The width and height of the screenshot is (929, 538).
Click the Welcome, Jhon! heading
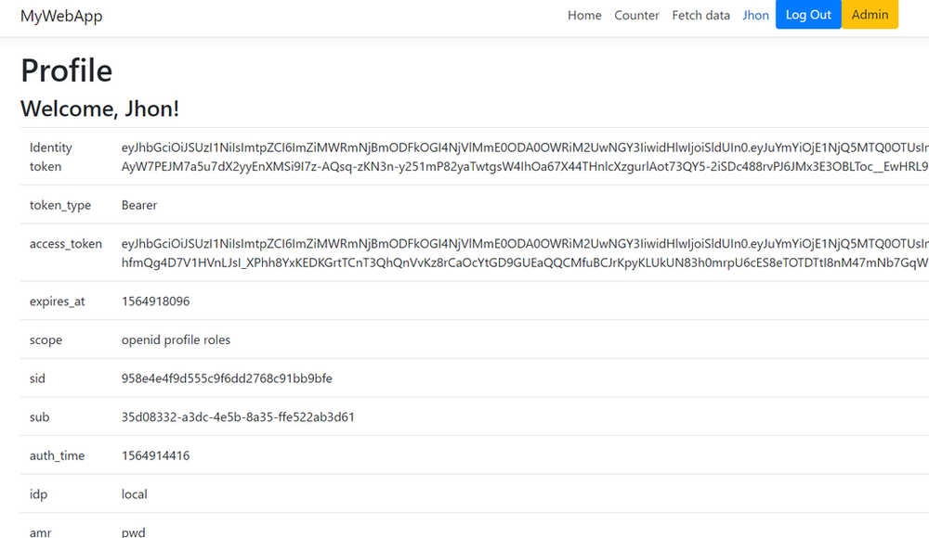(99, 109)
